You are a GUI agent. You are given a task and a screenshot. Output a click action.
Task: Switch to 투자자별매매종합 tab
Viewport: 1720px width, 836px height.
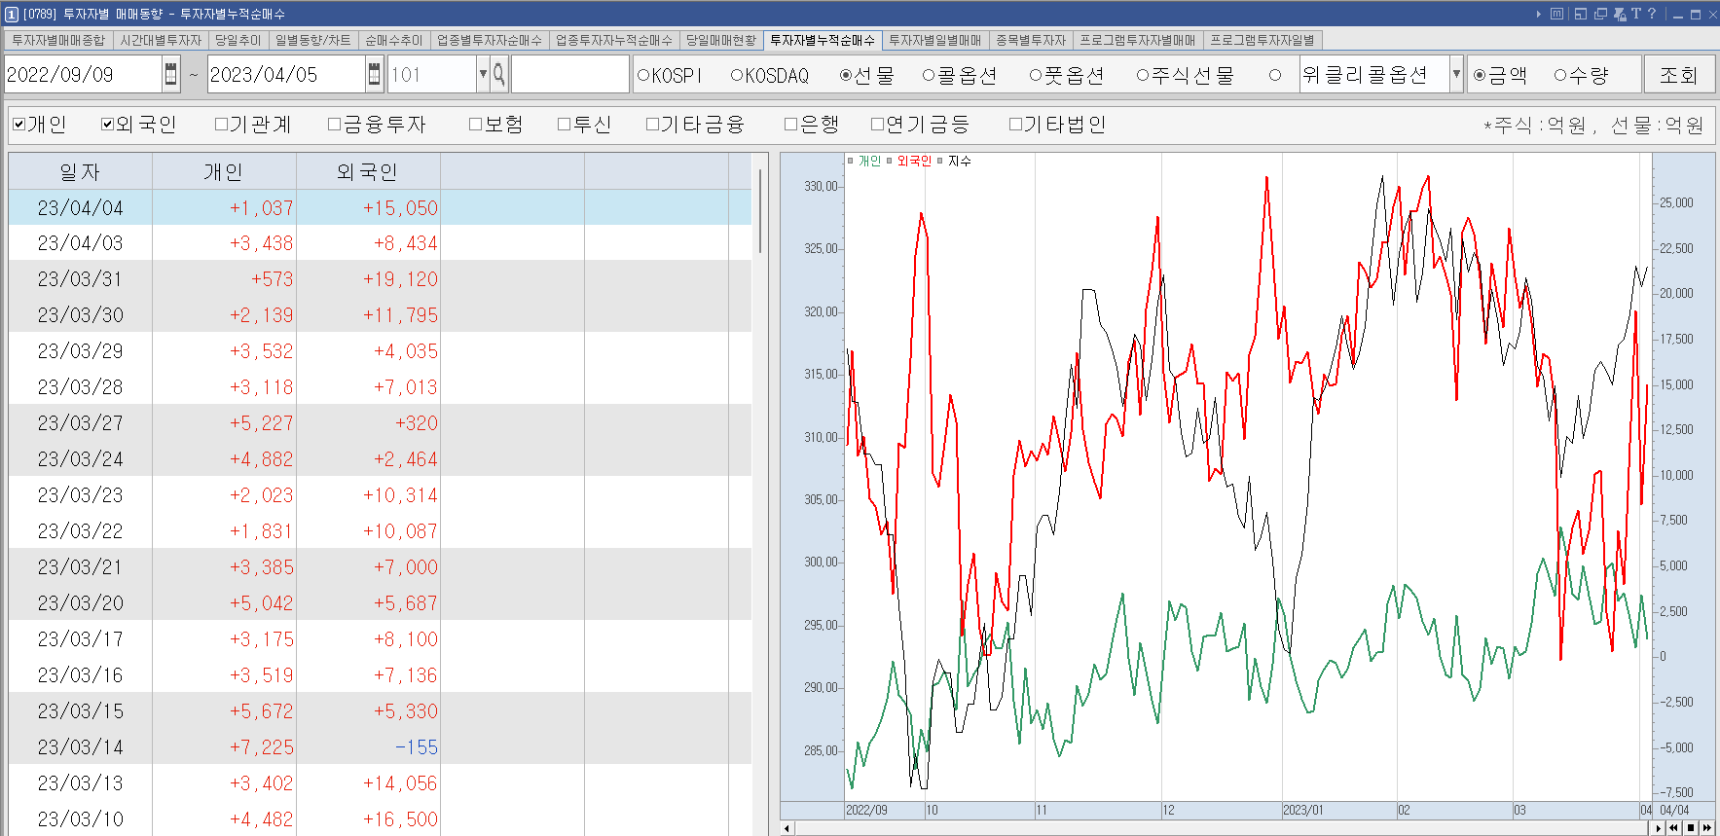pos(57,41)
